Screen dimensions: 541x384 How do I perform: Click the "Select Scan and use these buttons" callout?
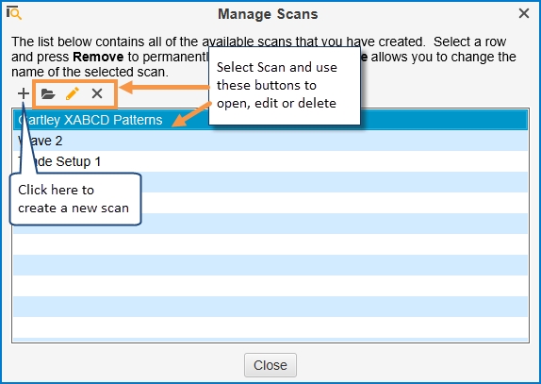point(285,85)
